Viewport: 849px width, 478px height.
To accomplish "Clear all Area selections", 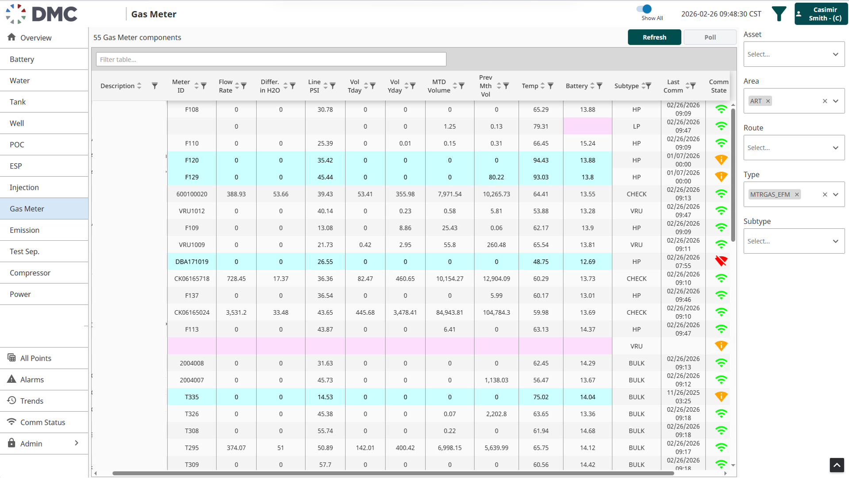I will (x=825, y=101).
